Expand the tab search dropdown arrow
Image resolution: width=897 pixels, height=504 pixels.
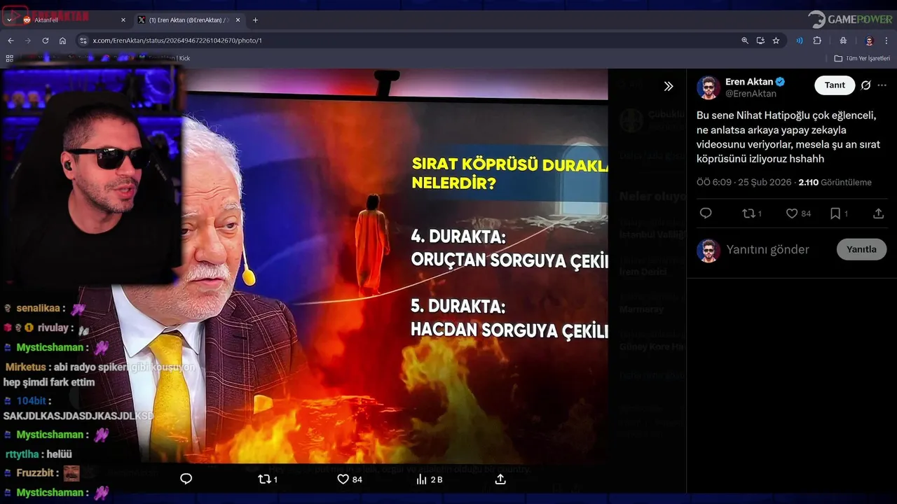click(x=9, y=20)
